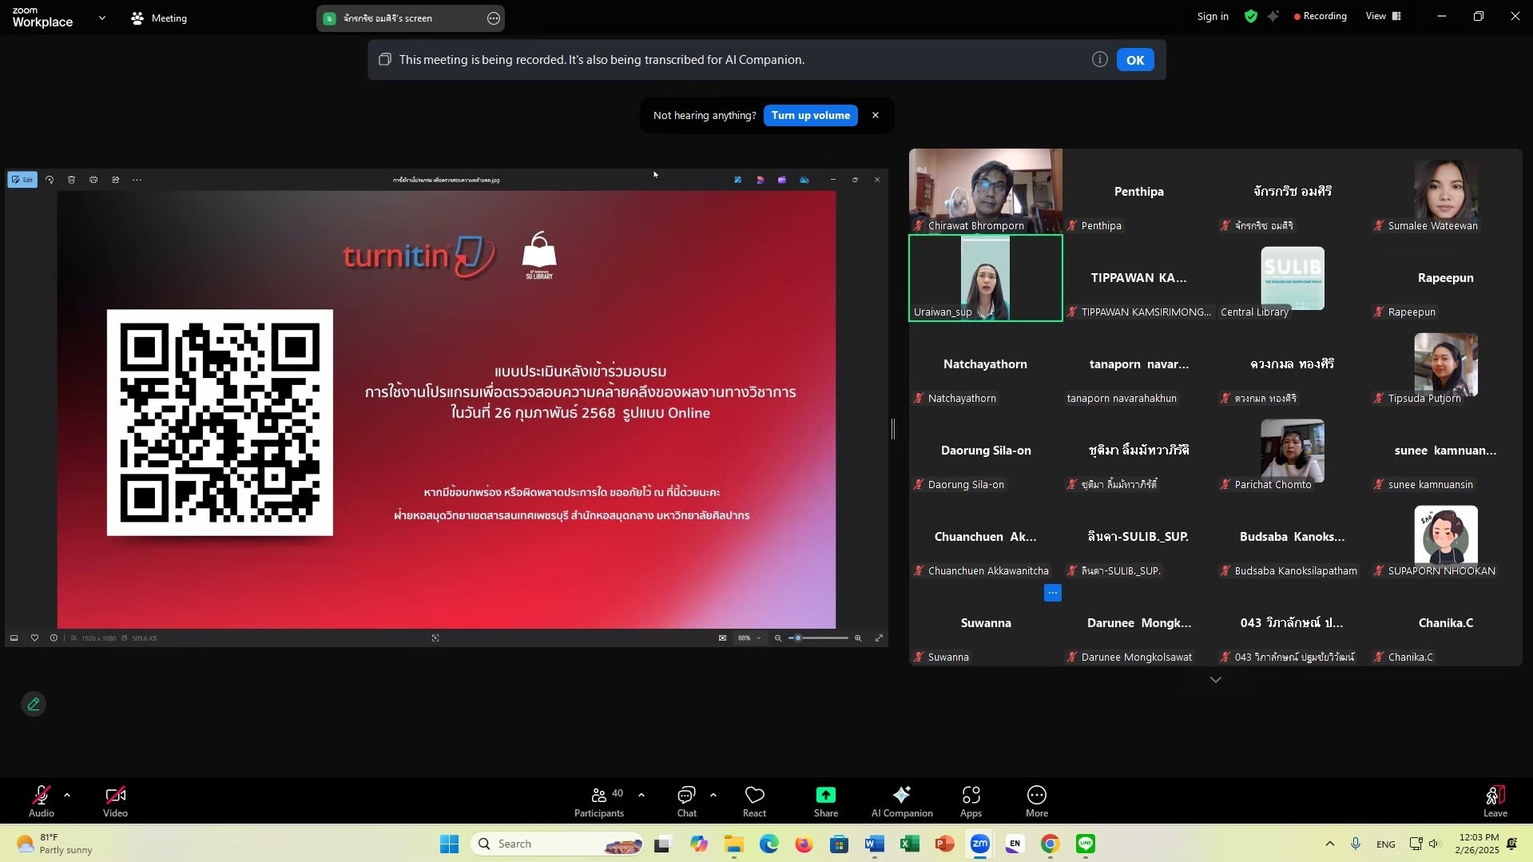The height and width of the screenshot is (862, 1533).
Task: Open the blue ellipsis on Chuanchuen's tile
Action: tap(1053, 594)
